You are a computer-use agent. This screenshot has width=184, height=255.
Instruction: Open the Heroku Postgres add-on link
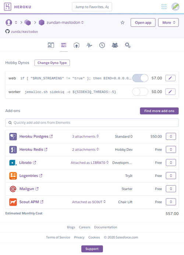pyautogui.click(x=34, y=136)
